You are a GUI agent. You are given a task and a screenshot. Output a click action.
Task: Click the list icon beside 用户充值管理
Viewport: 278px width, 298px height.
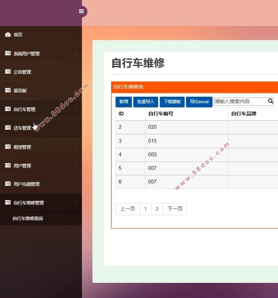pos(8,184)
